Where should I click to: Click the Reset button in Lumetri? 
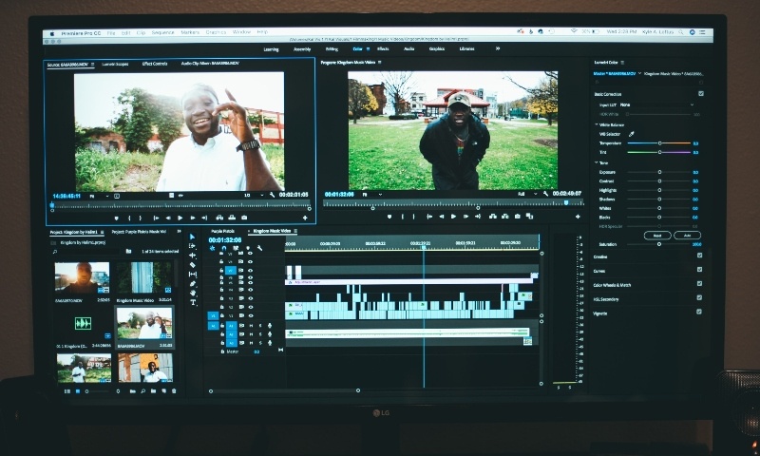tap(657, 235)
